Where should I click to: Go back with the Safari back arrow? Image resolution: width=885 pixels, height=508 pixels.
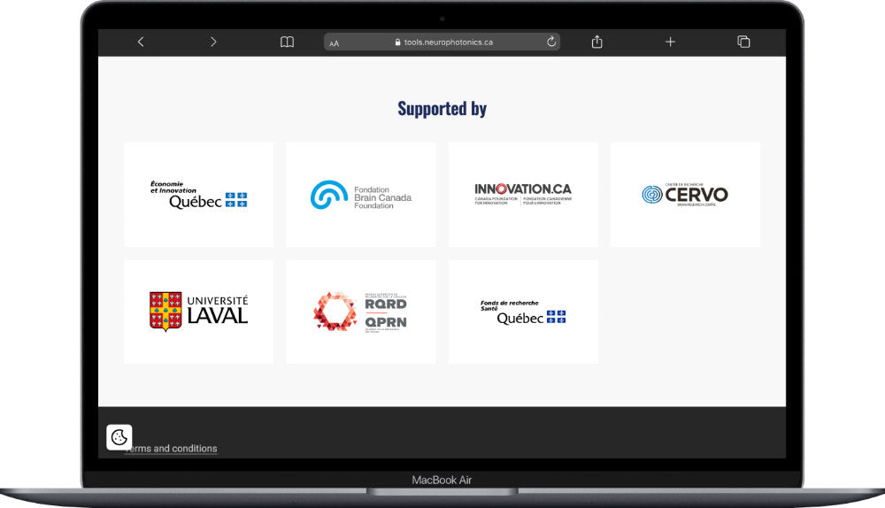tap(141, 42)
